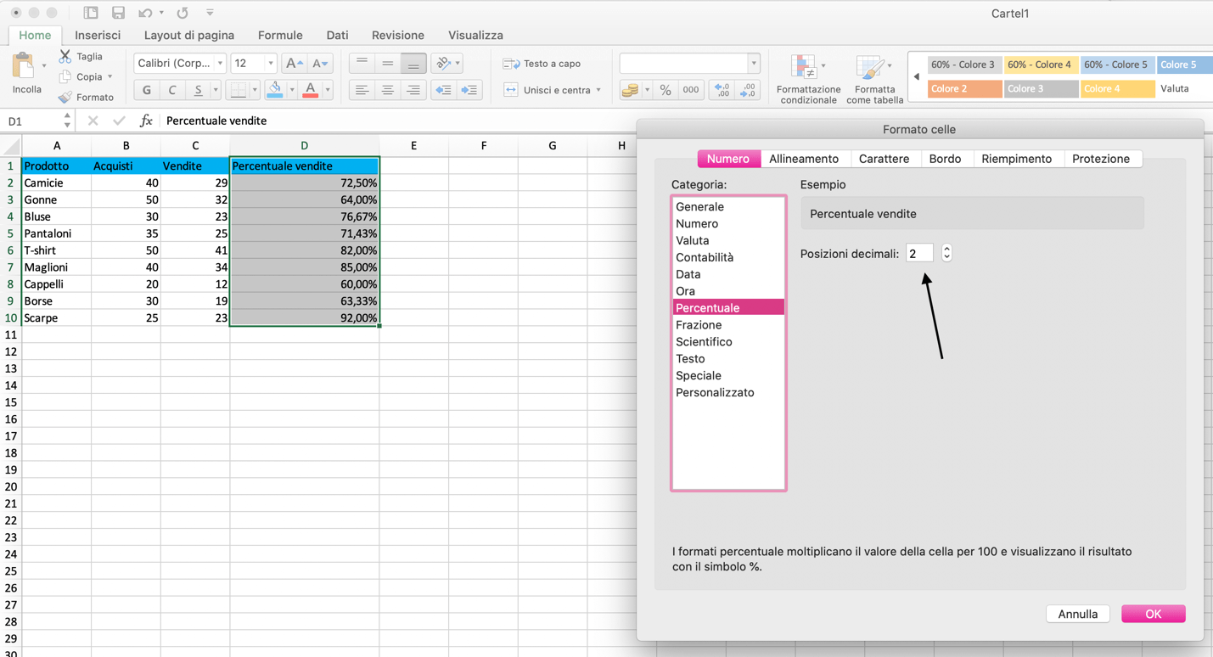Click the increase font size icon
This screenshot has width=1213, height=657.
[294, 64]
